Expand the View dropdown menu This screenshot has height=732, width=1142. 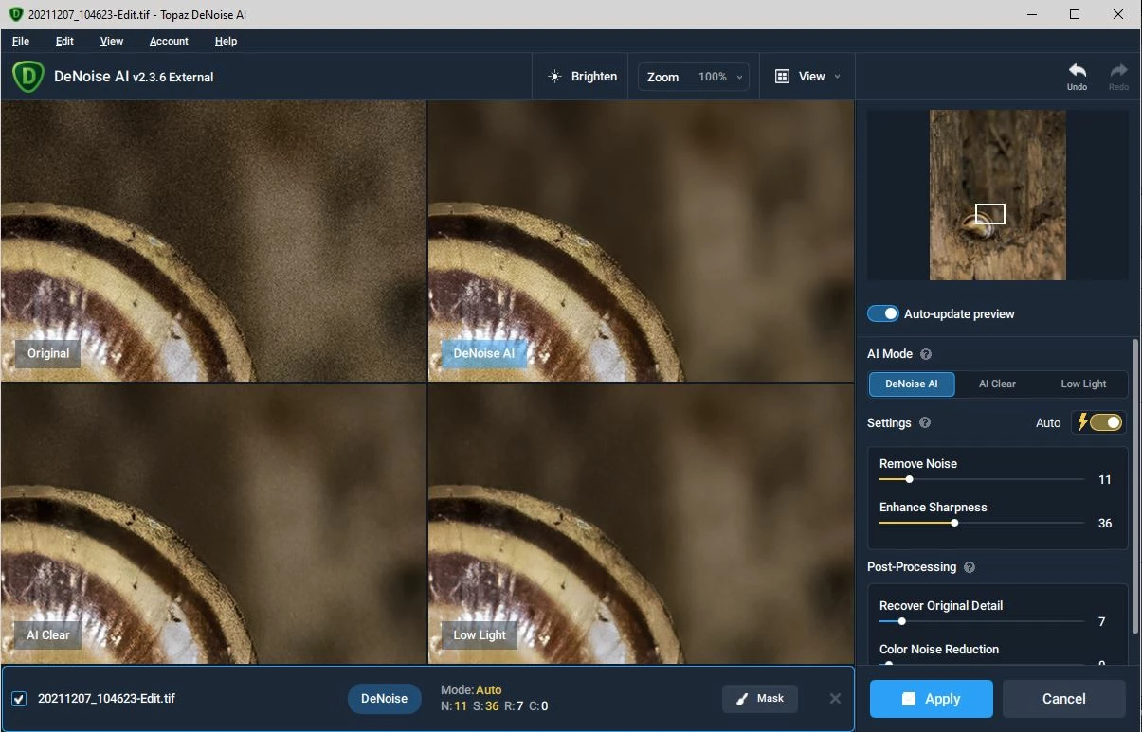click(x=808, y=77)
